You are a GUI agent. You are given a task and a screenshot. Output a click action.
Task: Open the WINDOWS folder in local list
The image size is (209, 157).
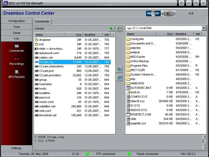coord(137,83)
